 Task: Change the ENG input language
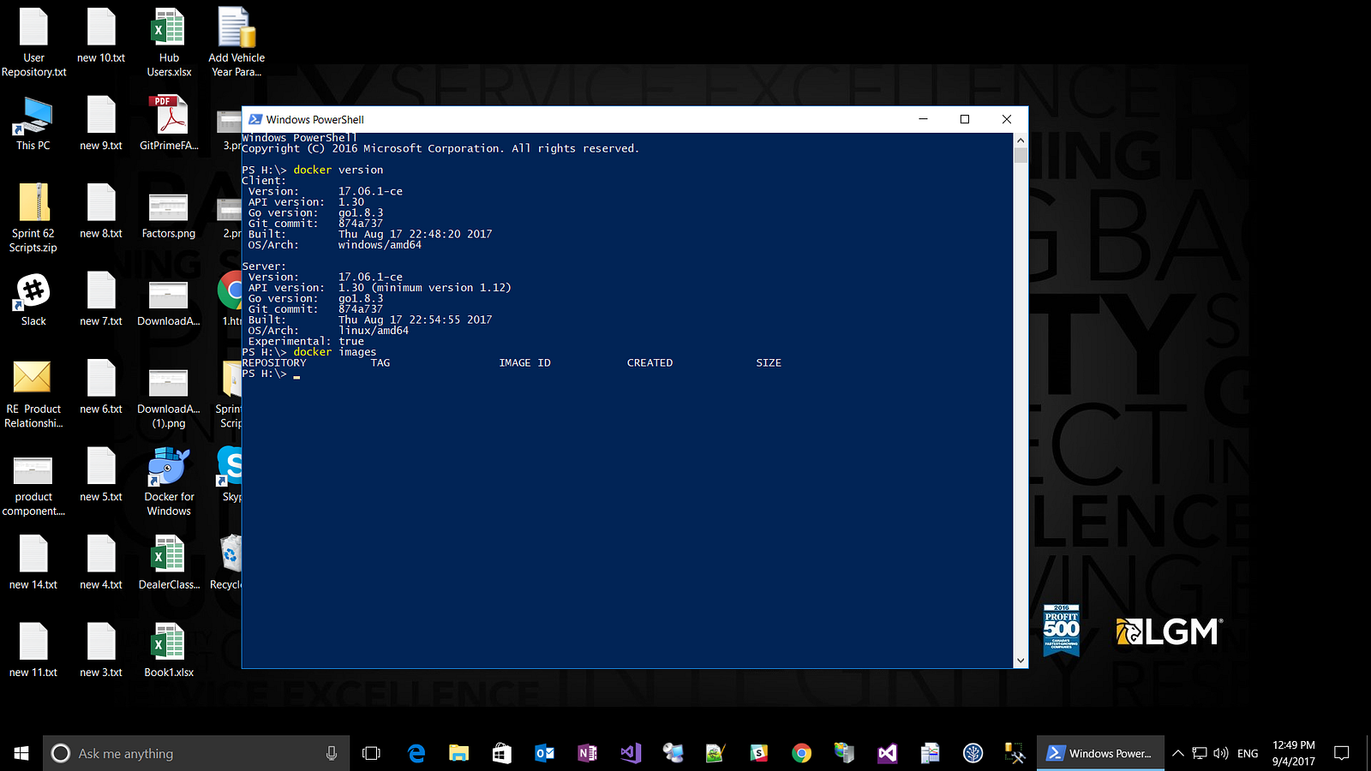coord(1248,753)
